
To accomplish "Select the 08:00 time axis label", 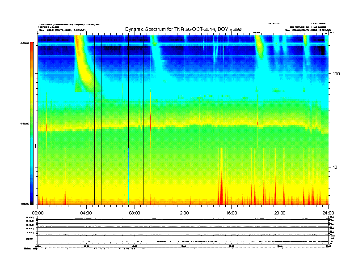I will pos(135,213).
